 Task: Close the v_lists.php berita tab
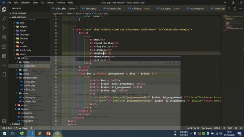click(x=77, y=8)
